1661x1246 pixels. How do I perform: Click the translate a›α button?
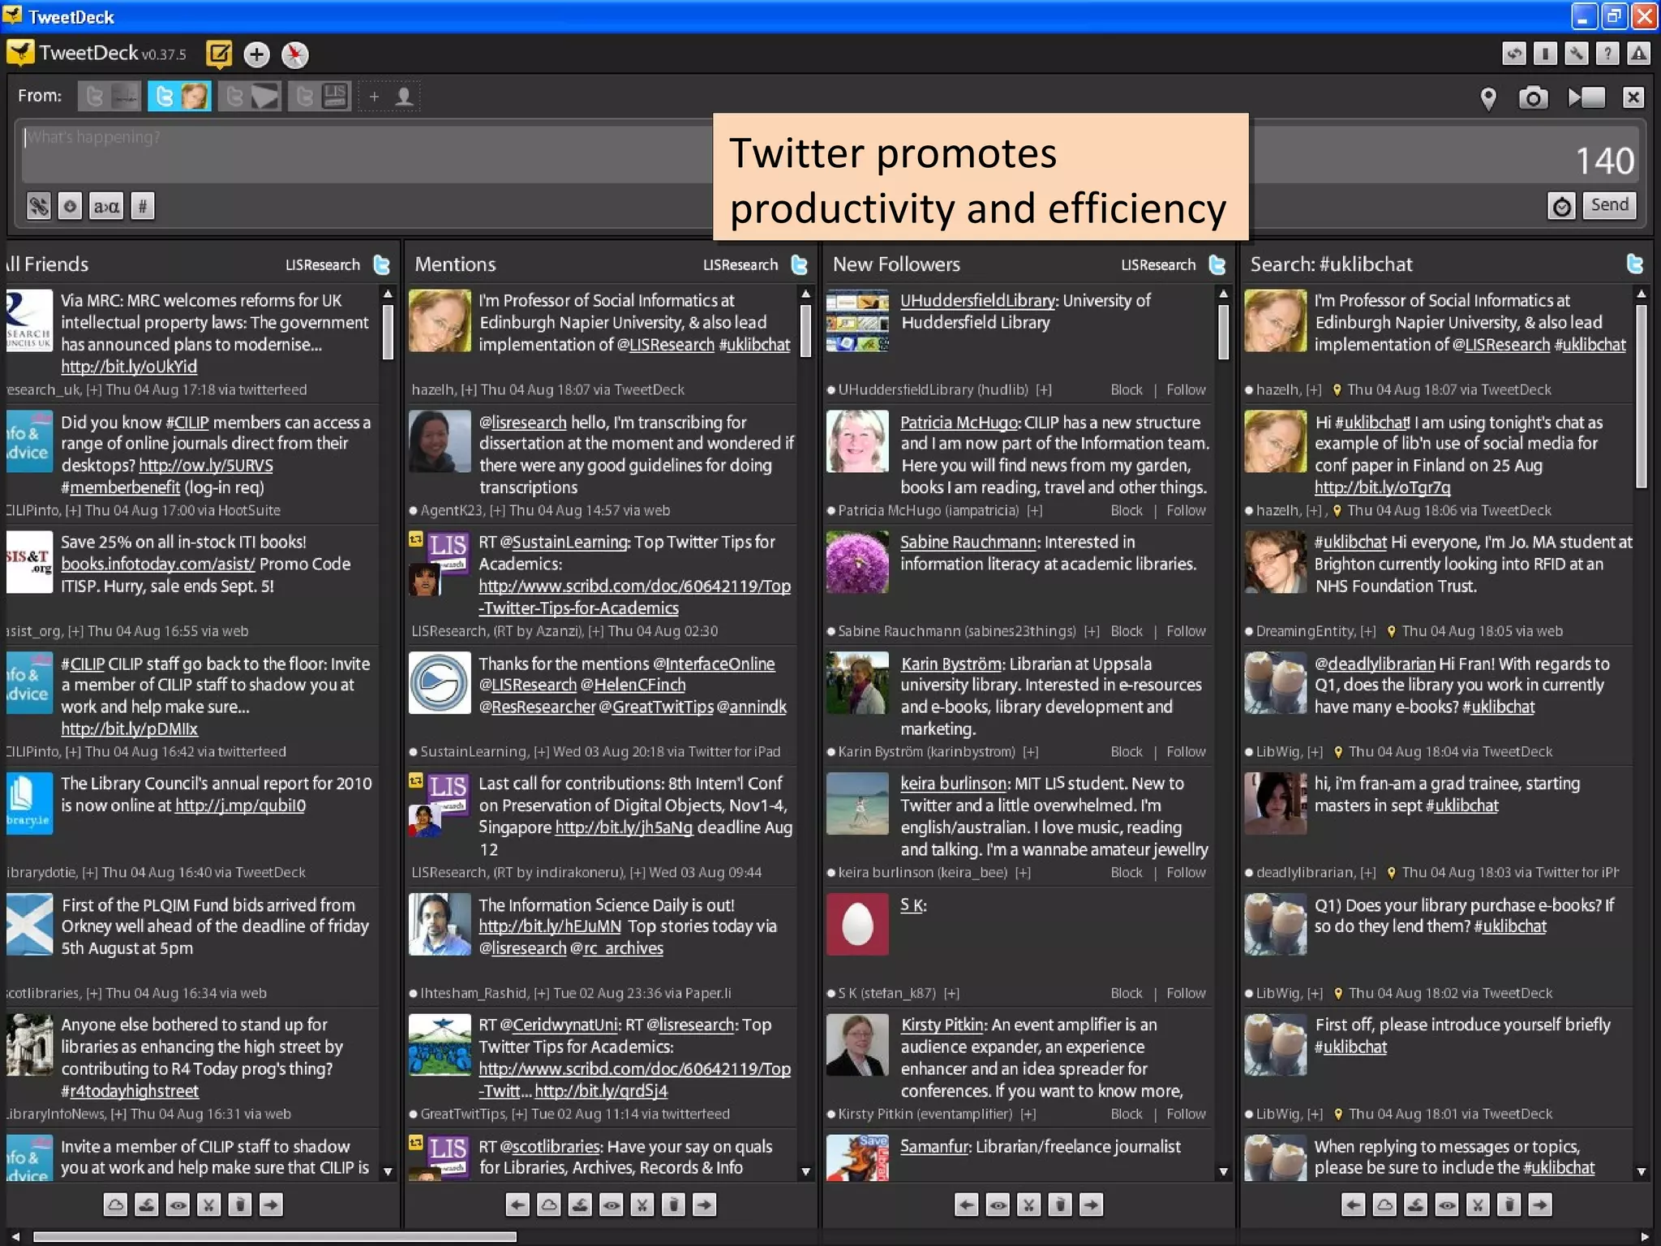tap(107, 206)
